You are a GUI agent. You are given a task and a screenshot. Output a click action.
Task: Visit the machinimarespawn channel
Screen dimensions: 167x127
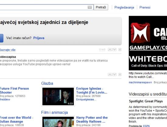(x=140, y=83)
